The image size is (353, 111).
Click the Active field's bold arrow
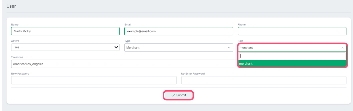coord(116,47)
